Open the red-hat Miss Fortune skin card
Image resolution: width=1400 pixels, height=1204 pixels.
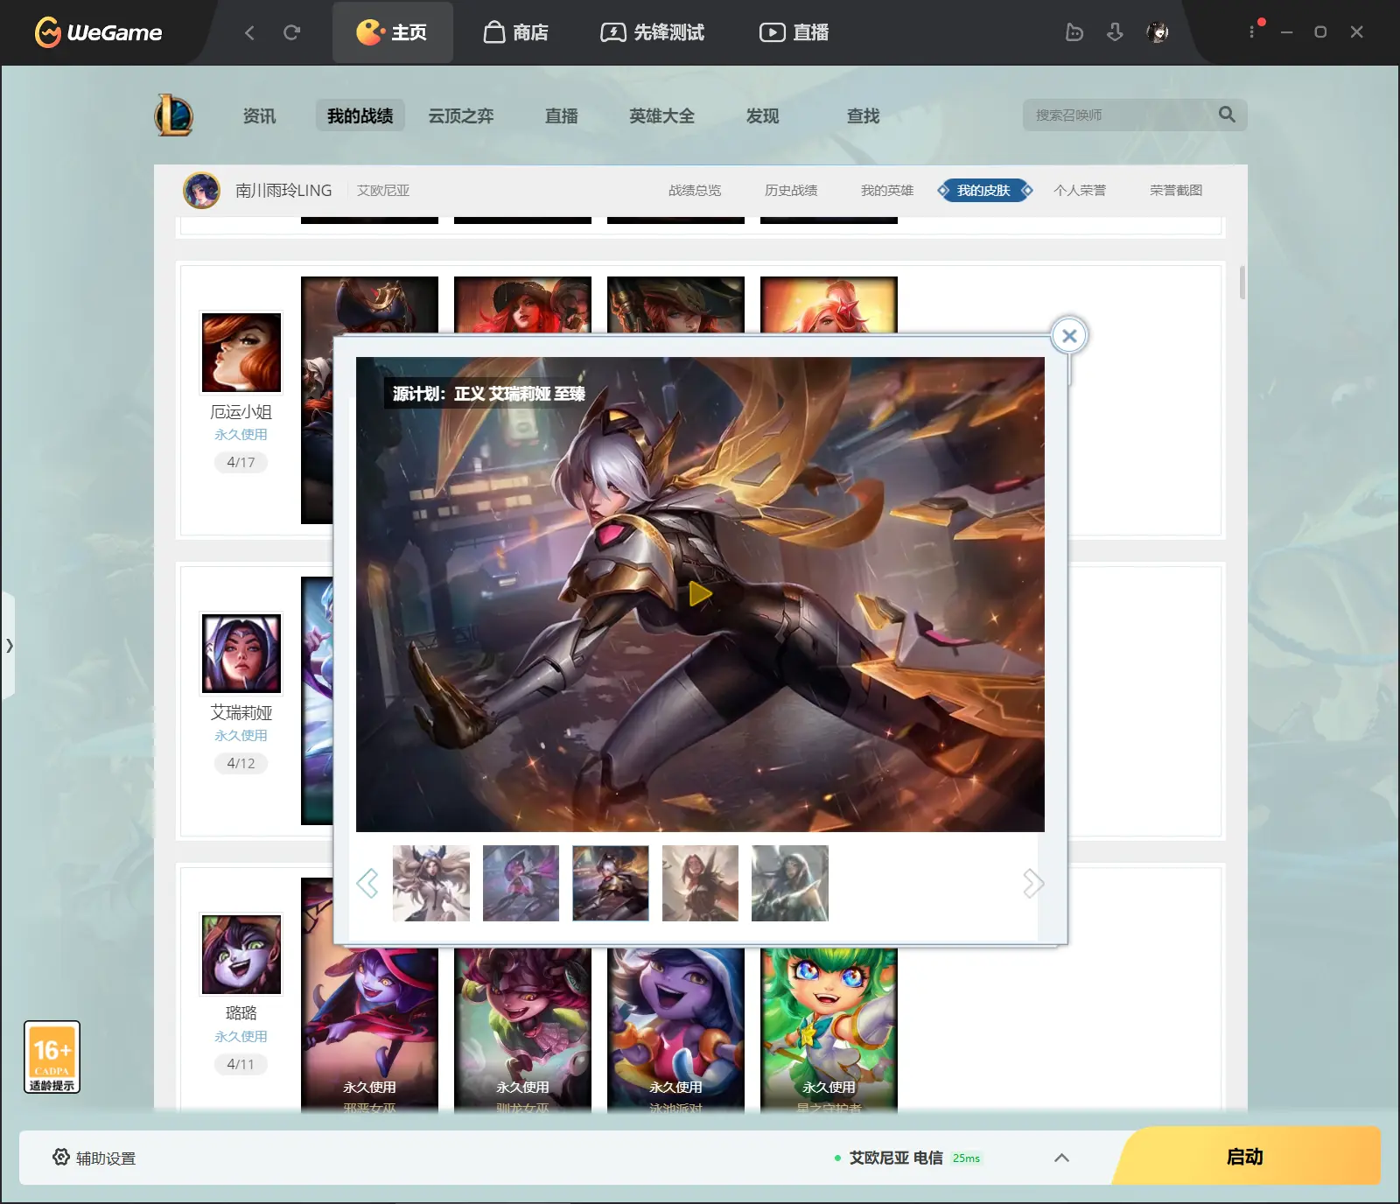tap(522, 304)
